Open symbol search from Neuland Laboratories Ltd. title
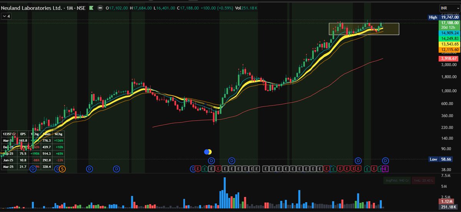The image size is (461, 212). pos(32,8)
